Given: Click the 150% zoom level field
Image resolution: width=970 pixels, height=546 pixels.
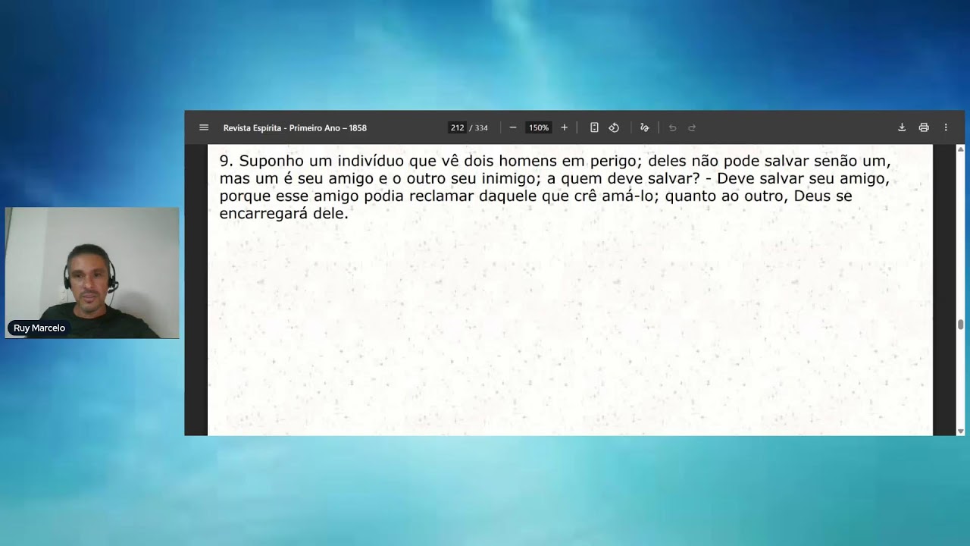Looking at the screenshot, I should [539, 127].
